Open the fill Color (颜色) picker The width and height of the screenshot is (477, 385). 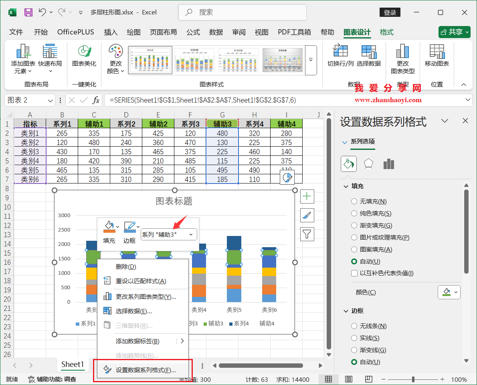(449, 292)
